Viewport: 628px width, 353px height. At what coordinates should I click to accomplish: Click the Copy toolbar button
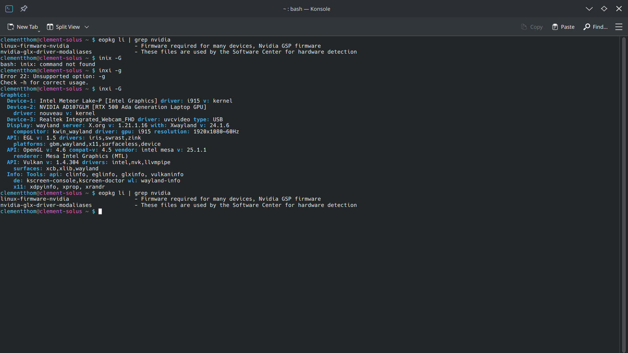point(532,27)
